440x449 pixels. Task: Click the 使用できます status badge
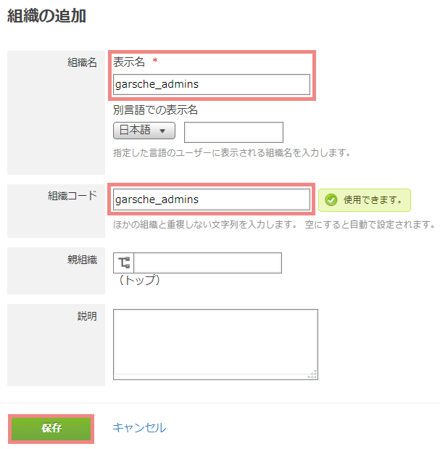pyautogui.click(x=365, y=200)
